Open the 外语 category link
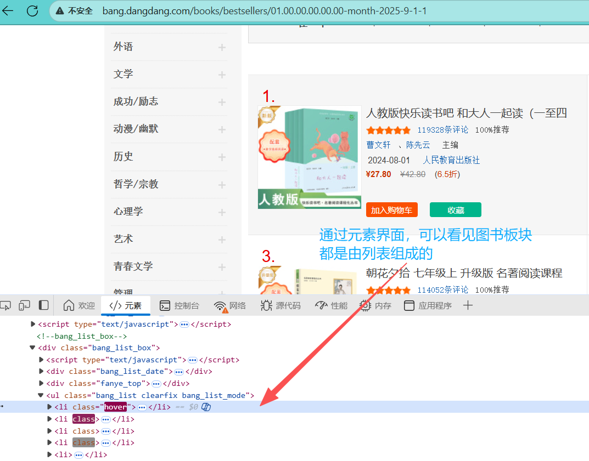Screen dimensions: 589x461 click(x=123, y=47)
